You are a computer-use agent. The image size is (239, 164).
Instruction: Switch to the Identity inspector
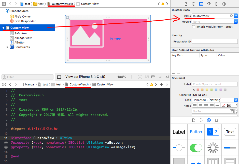point(201,4)
